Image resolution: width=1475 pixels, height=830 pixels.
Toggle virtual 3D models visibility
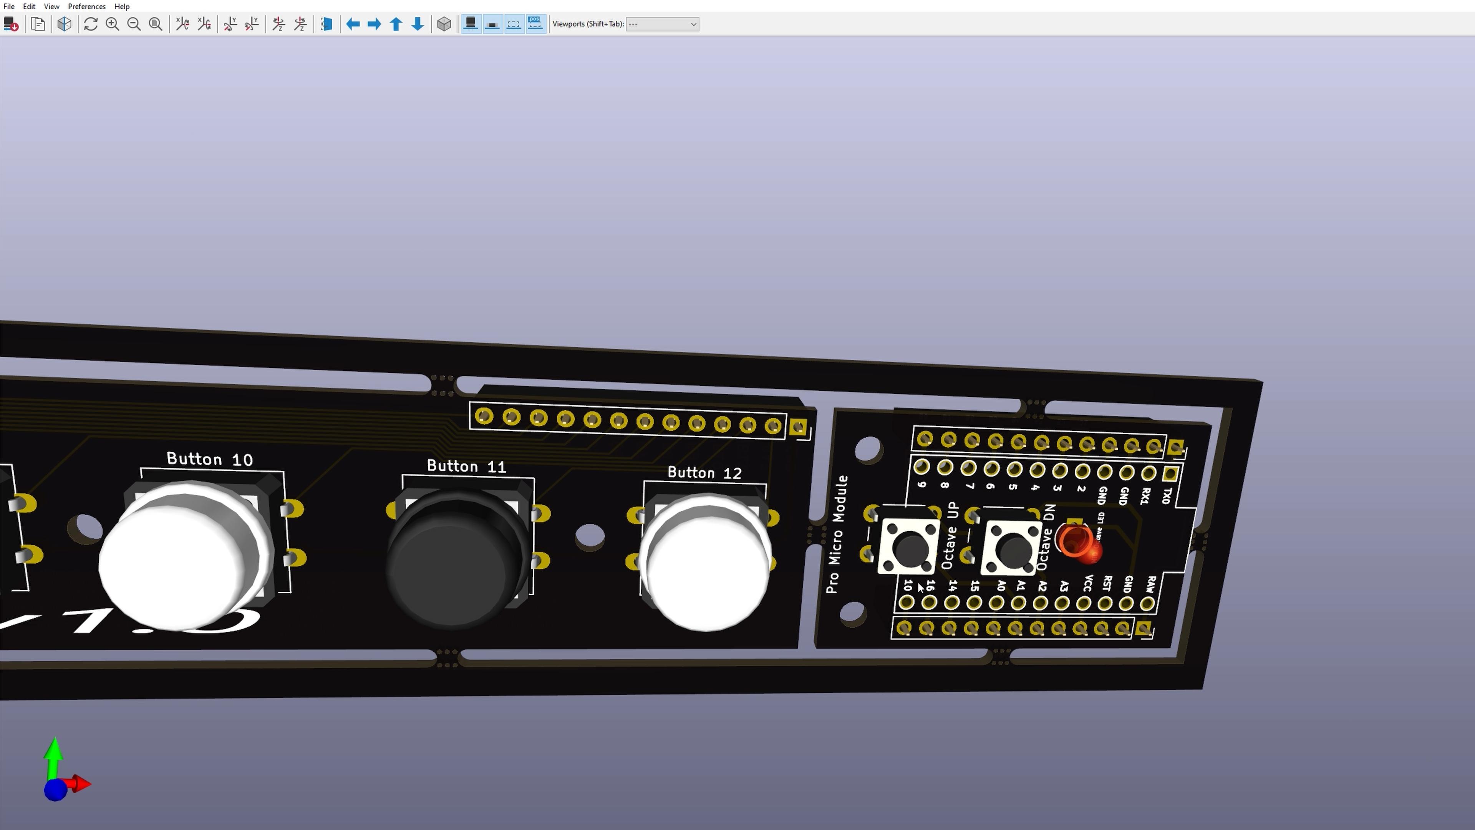click(514, 24)
